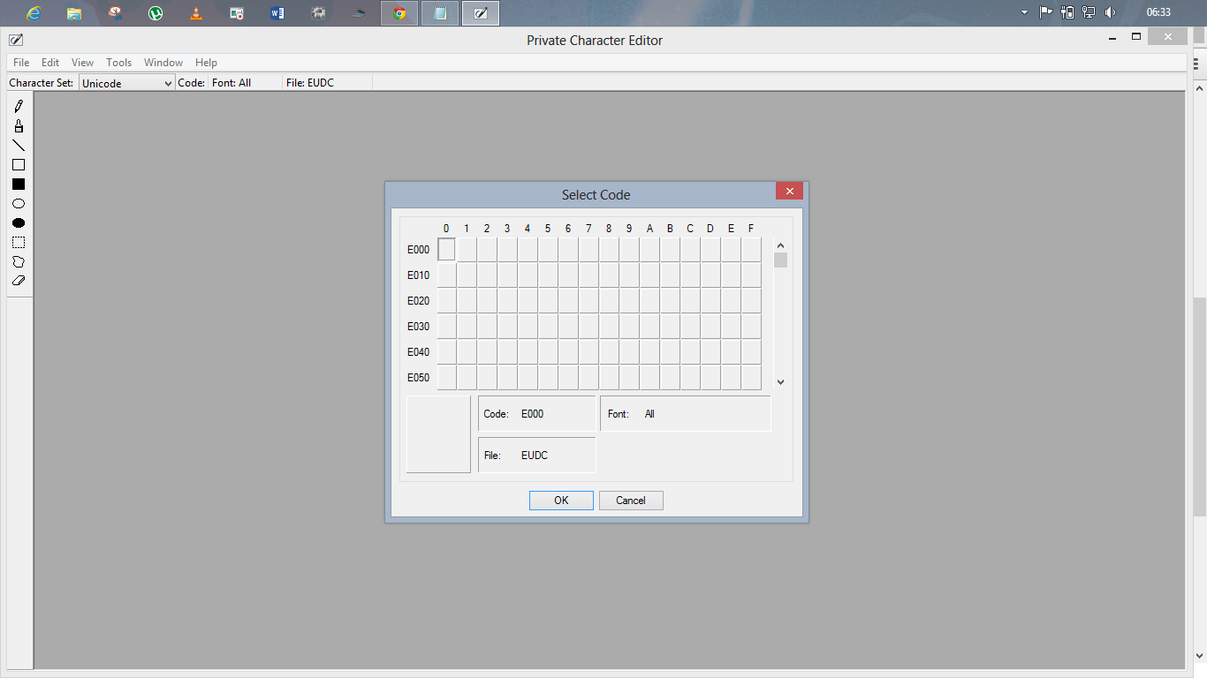Click the network tray icon
Image resolution: width=1207 pixels, height=678 pixels.
point(1089,12)
